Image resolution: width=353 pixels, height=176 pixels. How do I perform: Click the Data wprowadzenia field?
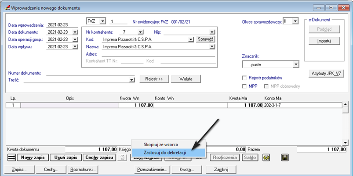(x=62, y=25)
